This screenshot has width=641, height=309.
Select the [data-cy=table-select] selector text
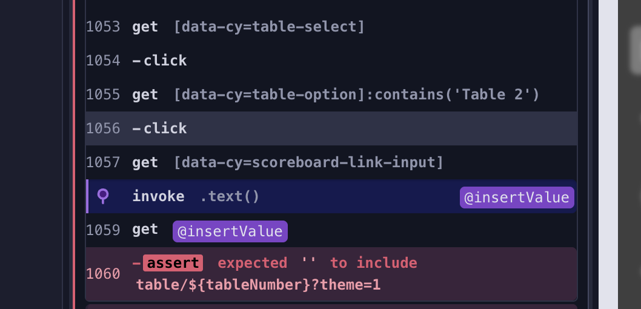268,27
